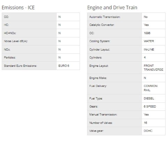167x141 pixels.
Task: Select the Particles row label
Action: [x=10, y=58]
